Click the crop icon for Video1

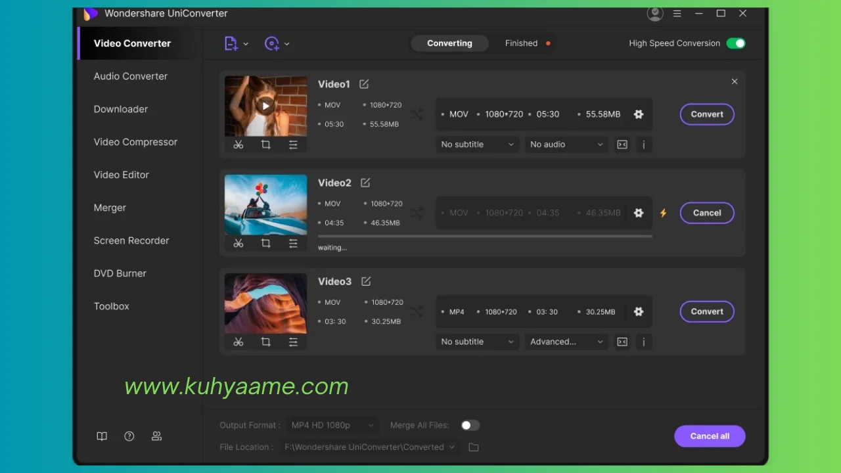[266, 145]
